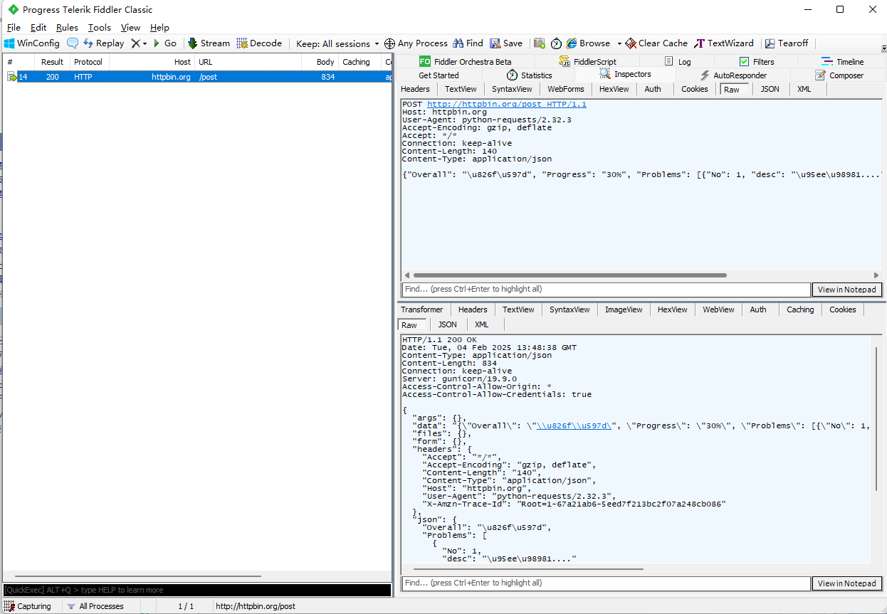The width and height of the screenshot is (887, 614).
Task: Open the Timeline tab
Action: 843,62
